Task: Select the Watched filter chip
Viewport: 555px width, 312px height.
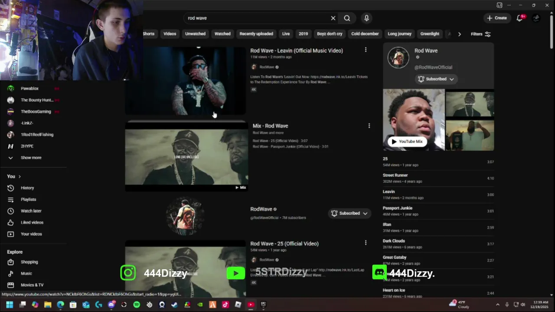Action: click(x=222, y=34)
